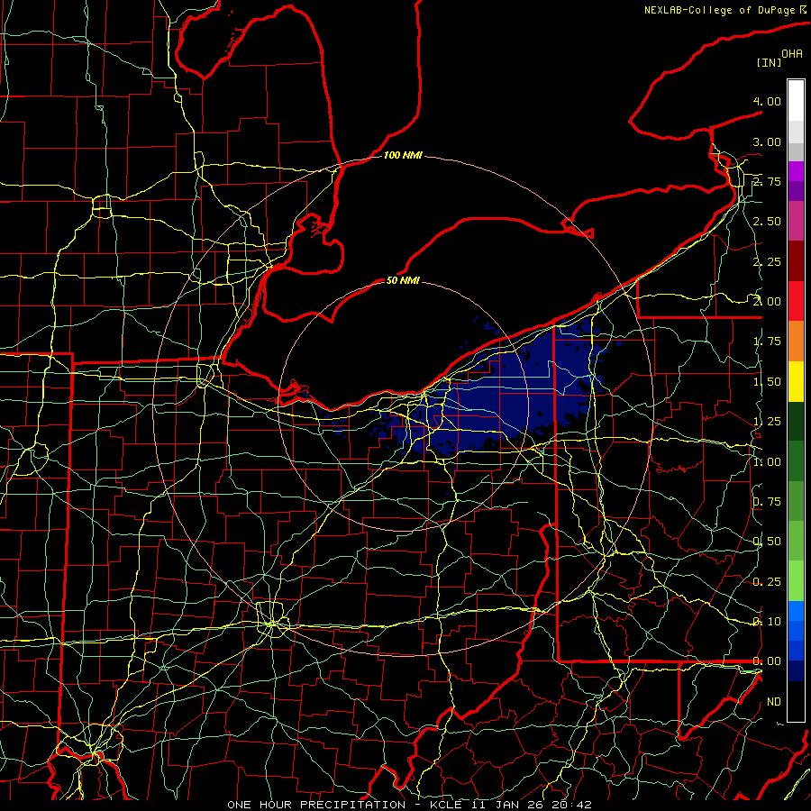
Task: Click the 2.50 legend value
Action: point(767,222)
